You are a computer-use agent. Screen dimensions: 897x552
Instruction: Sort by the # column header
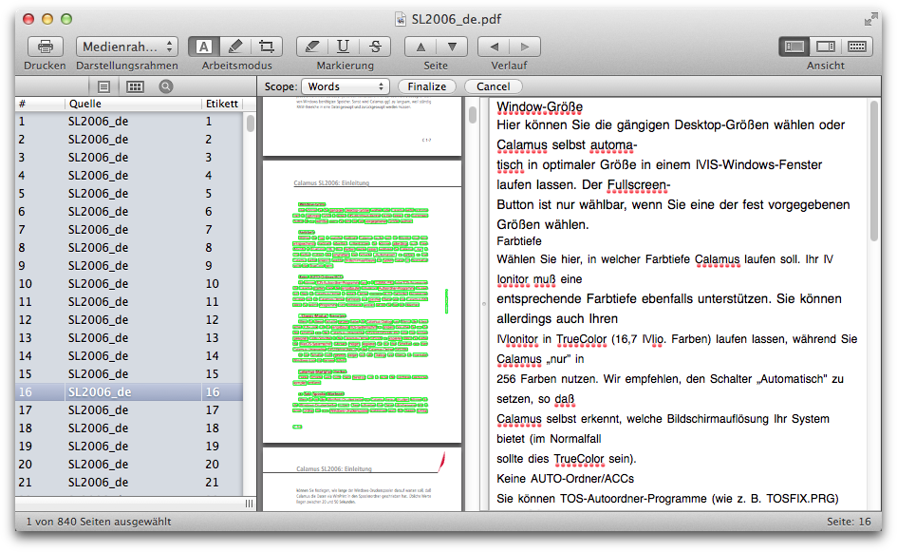click(40, 104)
